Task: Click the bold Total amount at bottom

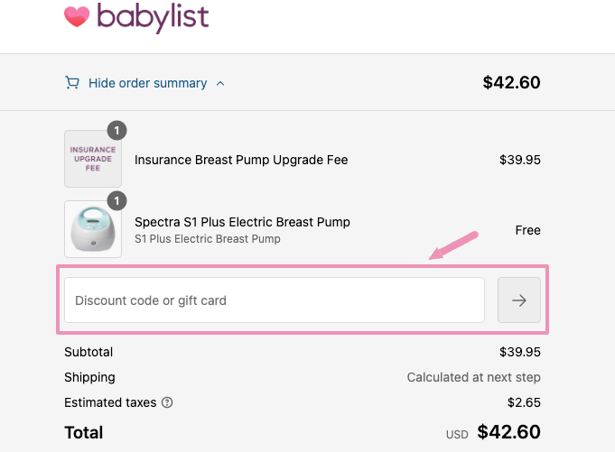Action: click(508, 432)
